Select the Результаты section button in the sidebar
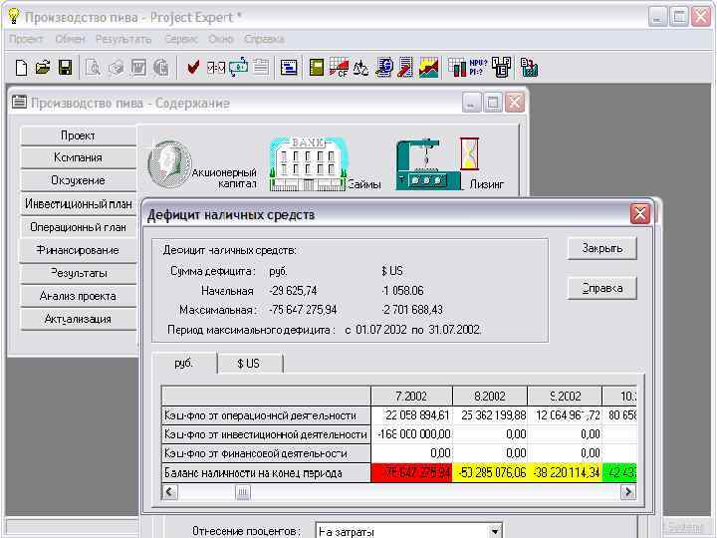717x538 pixels. (79, 273)
